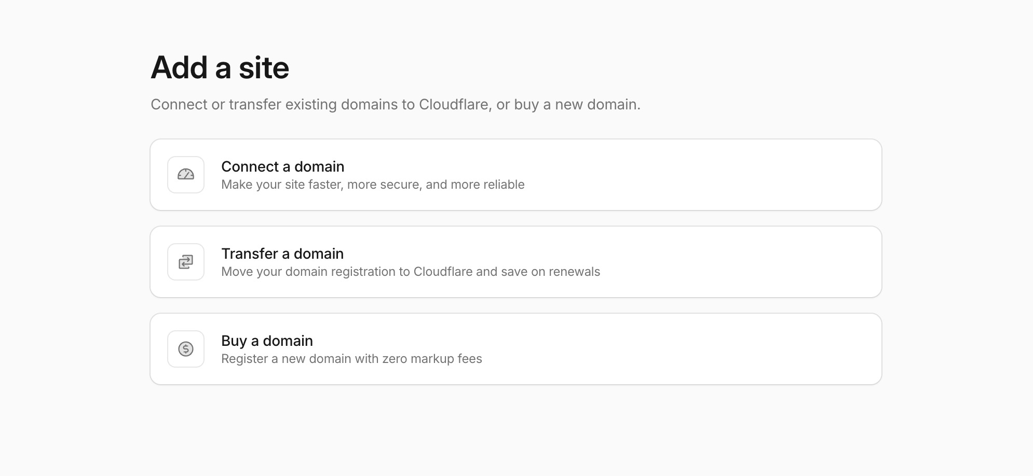
Task: Click the transfer arrows icon
Action: tap(186, 262)
